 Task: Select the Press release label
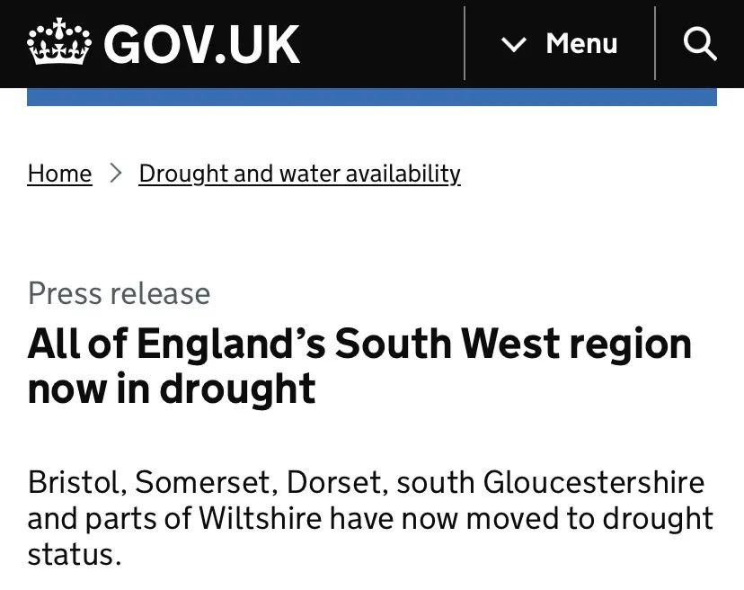tap(120, 293)
